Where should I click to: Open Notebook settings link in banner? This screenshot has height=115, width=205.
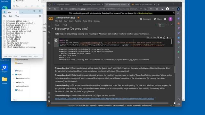tap(145, 13)
